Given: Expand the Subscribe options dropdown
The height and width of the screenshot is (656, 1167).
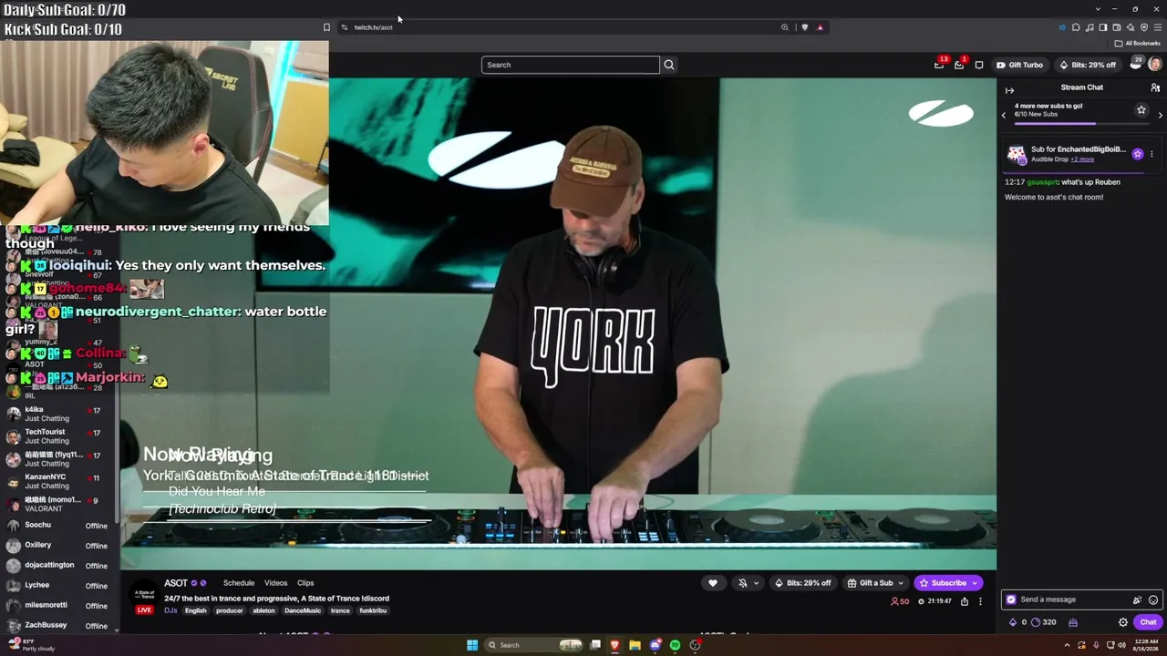Looking at the screenshot, I should click(975, 583).
